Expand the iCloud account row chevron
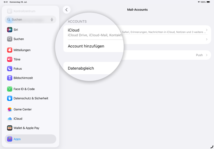 pyautogui.click(x=206, y=30)
